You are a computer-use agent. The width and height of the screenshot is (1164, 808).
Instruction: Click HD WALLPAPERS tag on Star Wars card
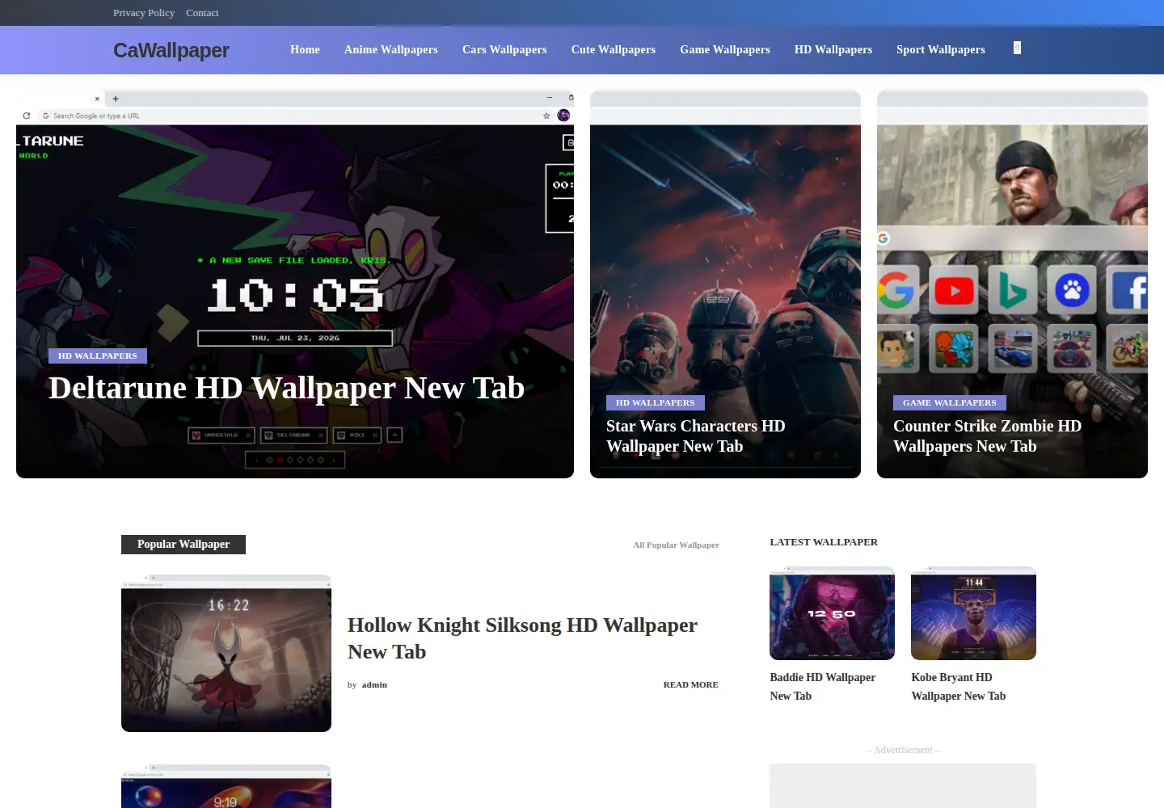pyautogui.click(x=656, y=402)
